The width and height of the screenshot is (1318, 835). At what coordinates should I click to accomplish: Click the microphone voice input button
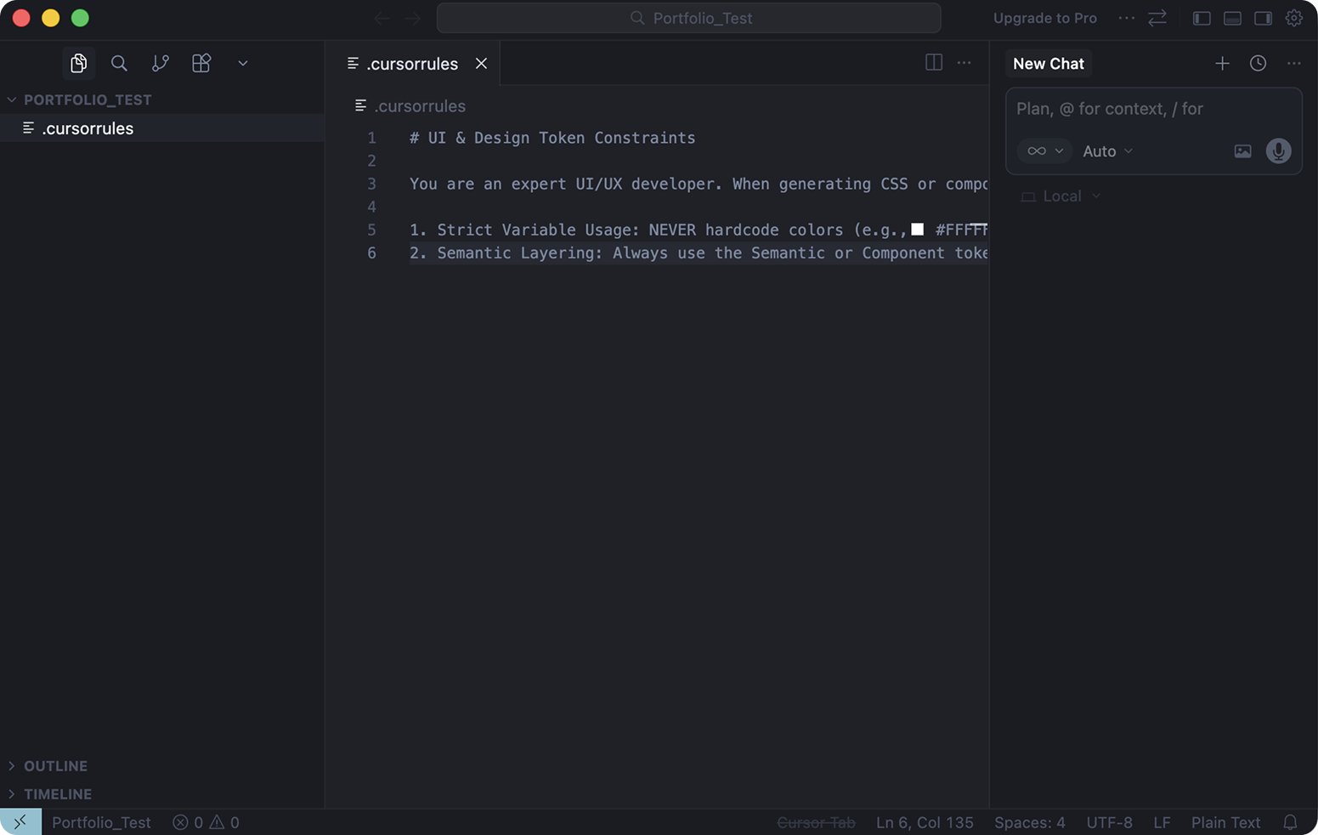pyautogui.click(x=1278, y=151)
